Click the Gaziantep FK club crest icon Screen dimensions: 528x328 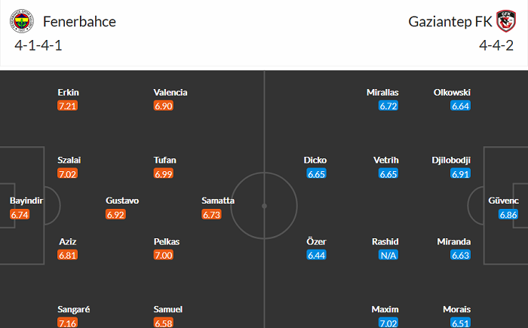[506, 21]
